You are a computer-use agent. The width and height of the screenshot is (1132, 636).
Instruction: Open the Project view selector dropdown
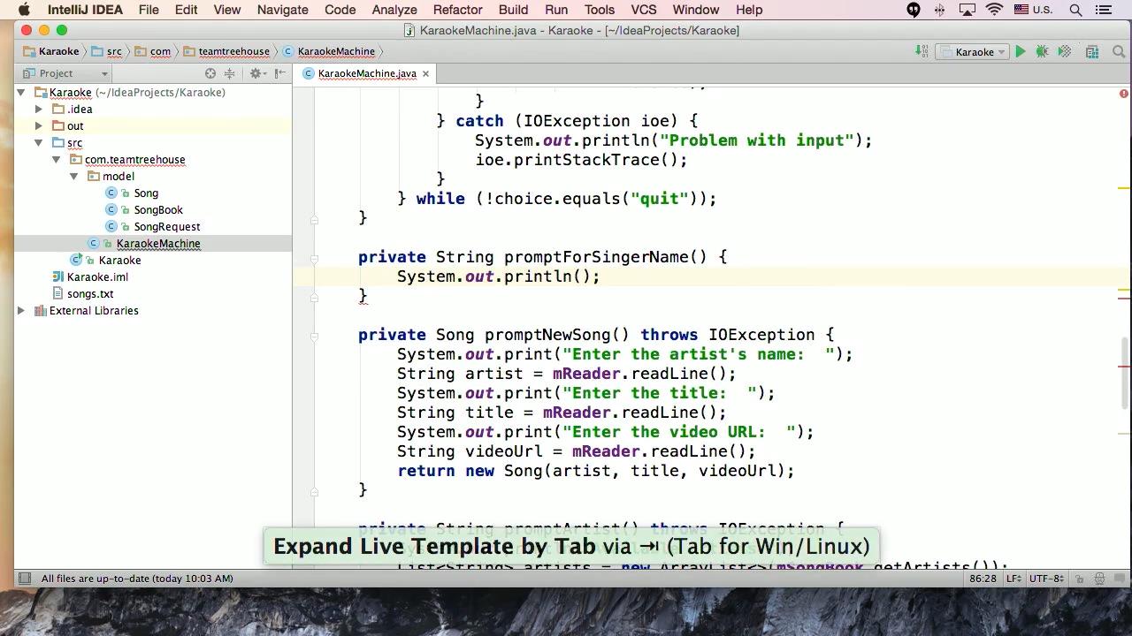(65, 73)
